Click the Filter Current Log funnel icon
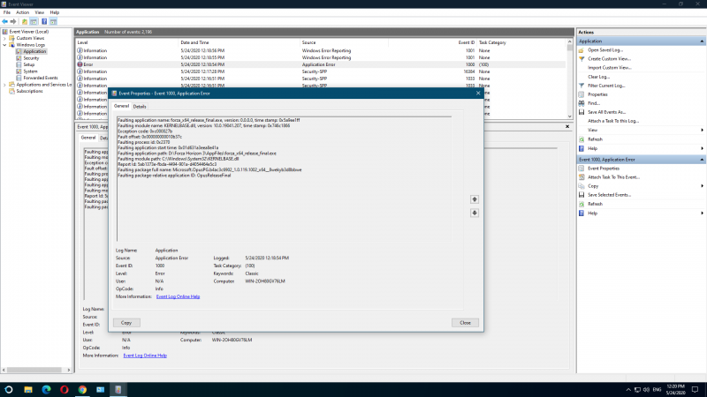The image size is (707, 397). click(x=582, y=85)
